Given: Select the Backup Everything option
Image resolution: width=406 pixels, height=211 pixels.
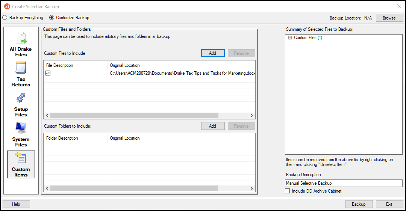Looking at the screenshot, I should [x=23, y=18].
